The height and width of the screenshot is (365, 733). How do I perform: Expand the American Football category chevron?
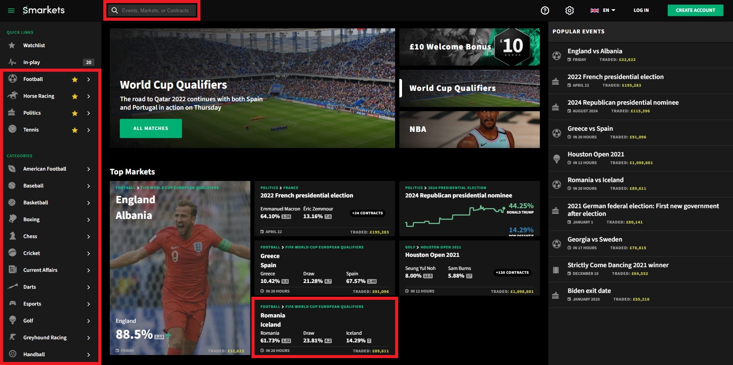pos(89,169)
